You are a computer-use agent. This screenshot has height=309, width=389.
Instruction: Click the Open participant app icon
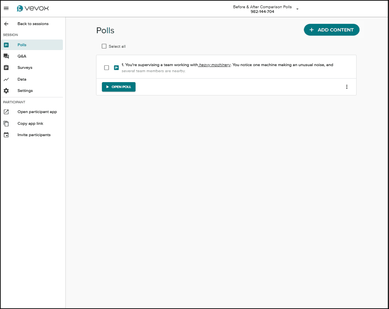(x=6, y=112)
